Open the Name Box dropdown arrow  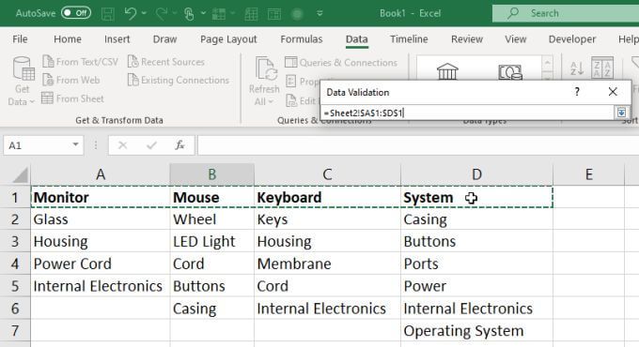[75, 144]
